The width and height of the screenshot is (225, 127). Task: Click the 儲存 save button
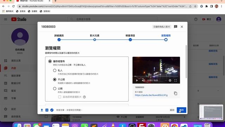click(181, 110)
